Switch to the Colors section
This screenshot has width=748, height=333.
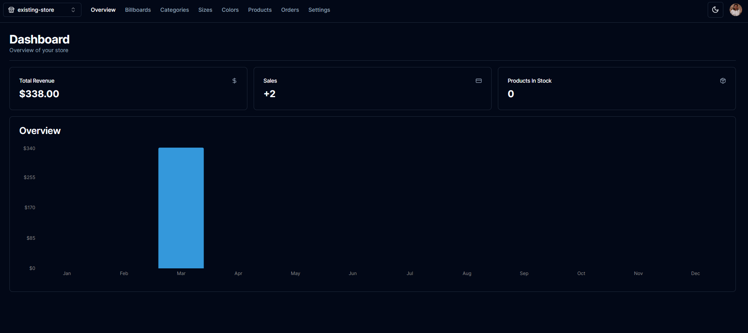pos(230,10)
